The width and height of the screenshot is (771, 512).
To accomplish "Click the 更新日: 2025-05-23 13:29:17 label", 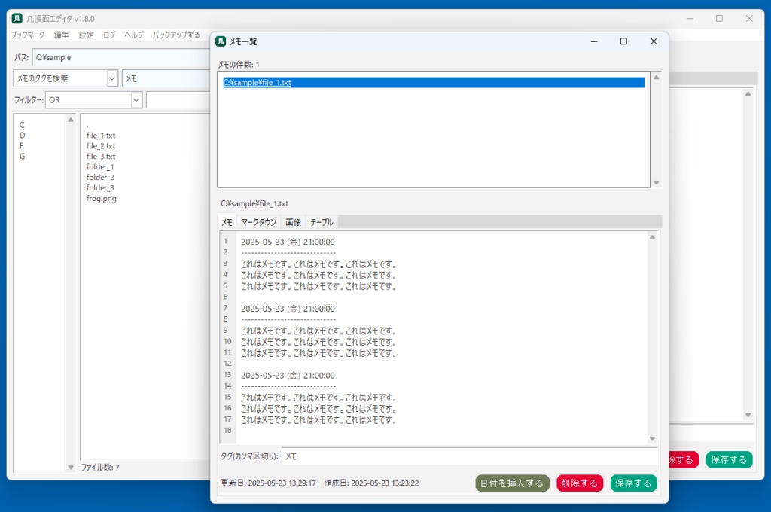I will pyautogui.click(x=269, y=483).
